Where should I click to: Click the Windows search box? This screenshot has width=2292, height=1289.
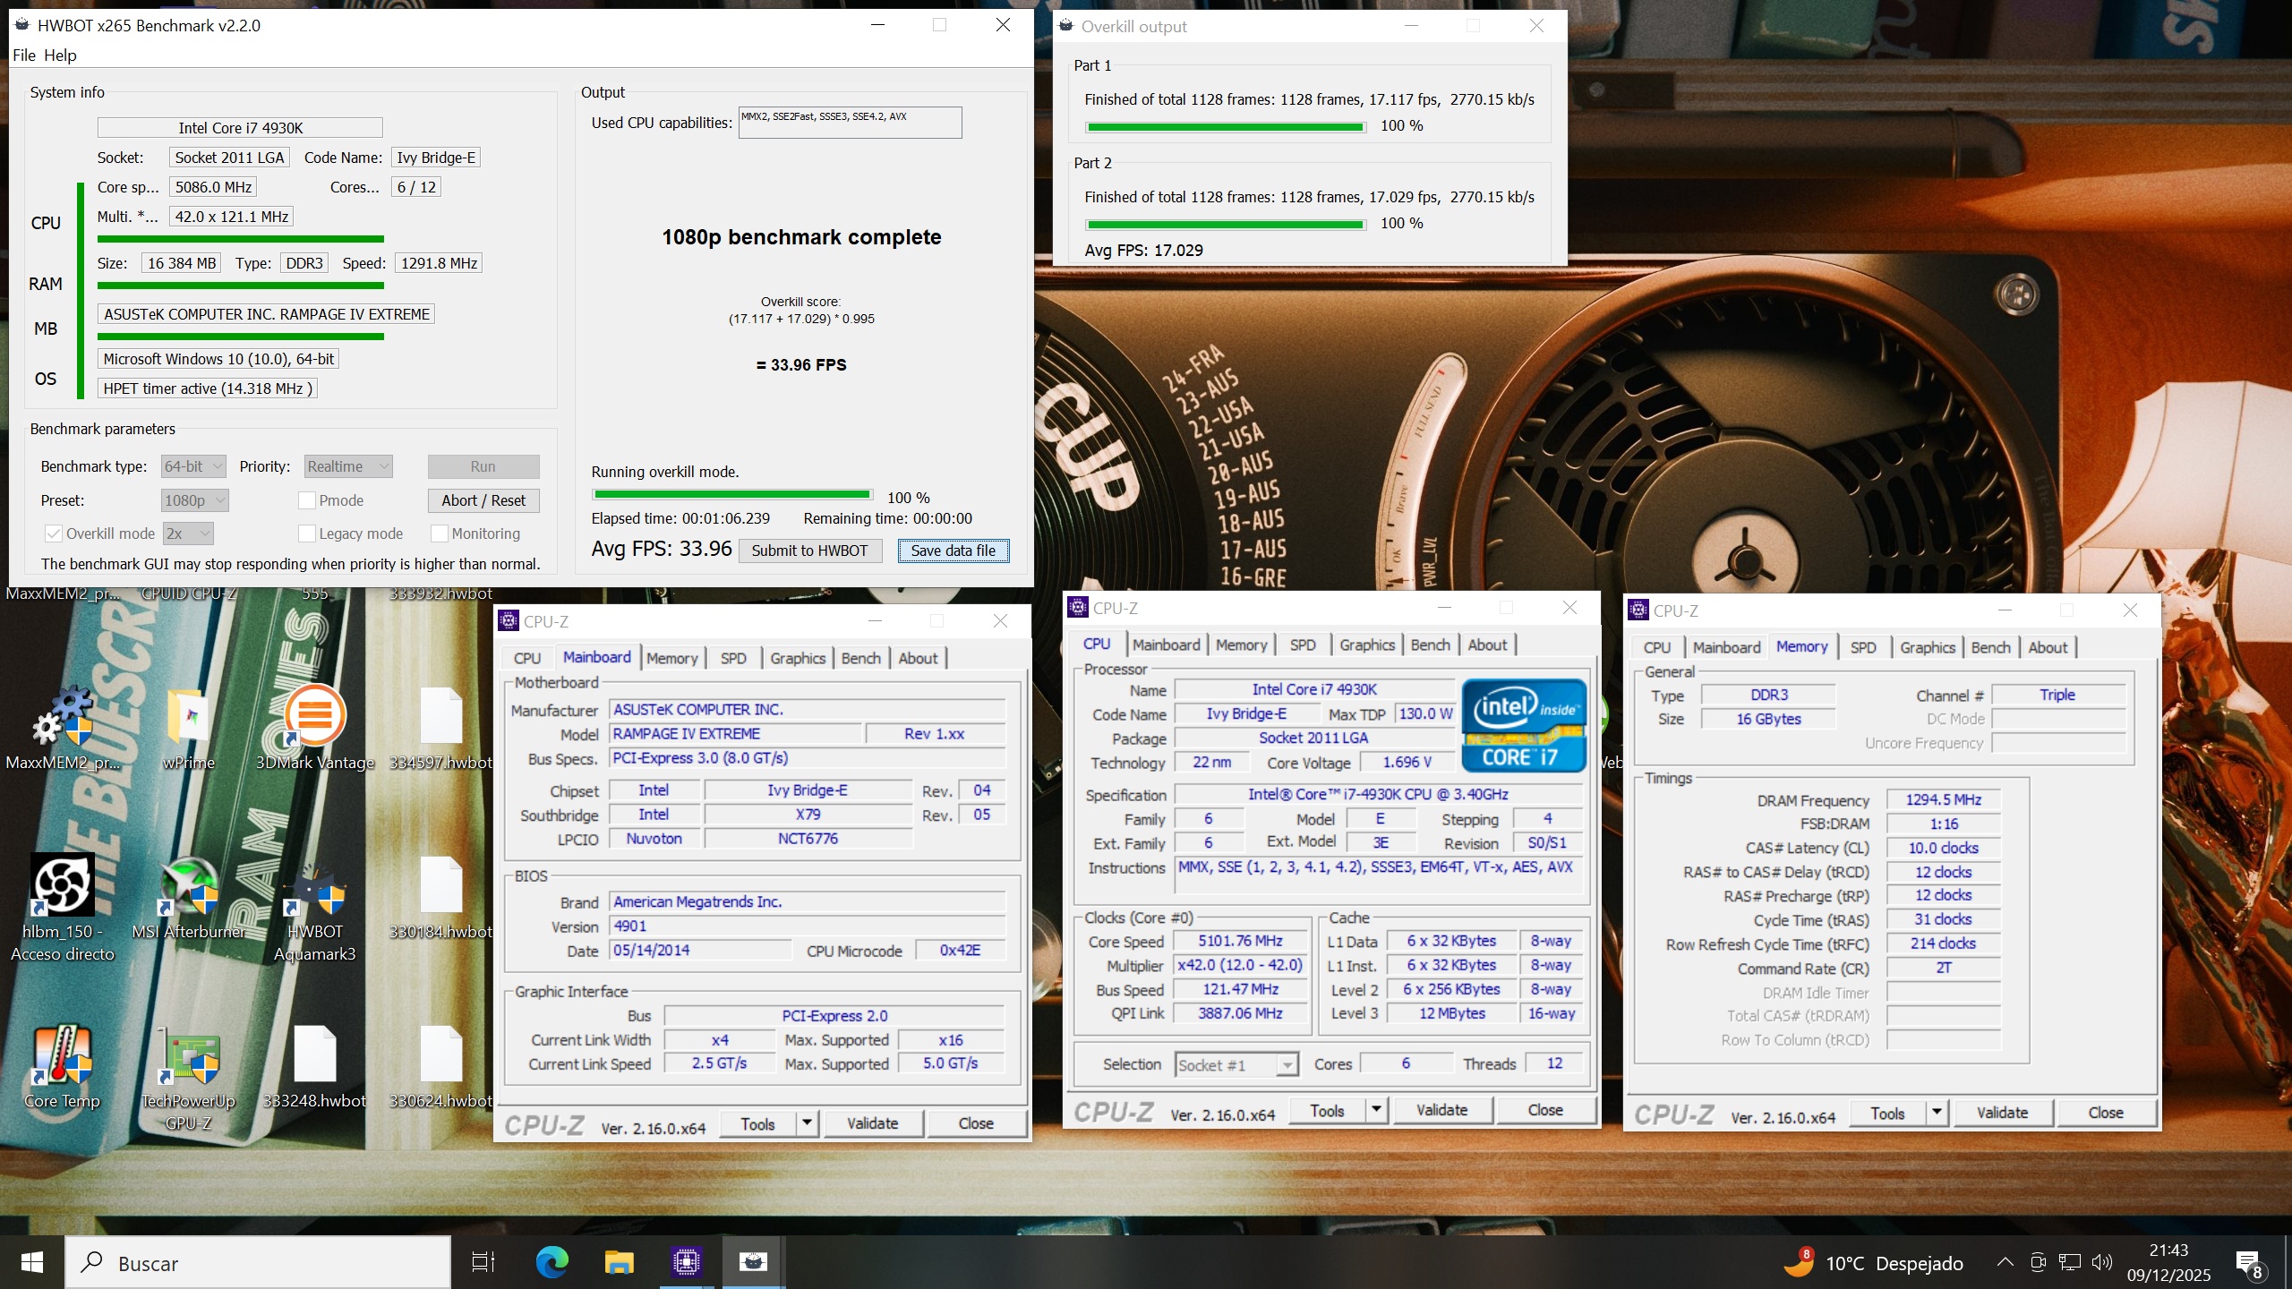click(258, 1263)
